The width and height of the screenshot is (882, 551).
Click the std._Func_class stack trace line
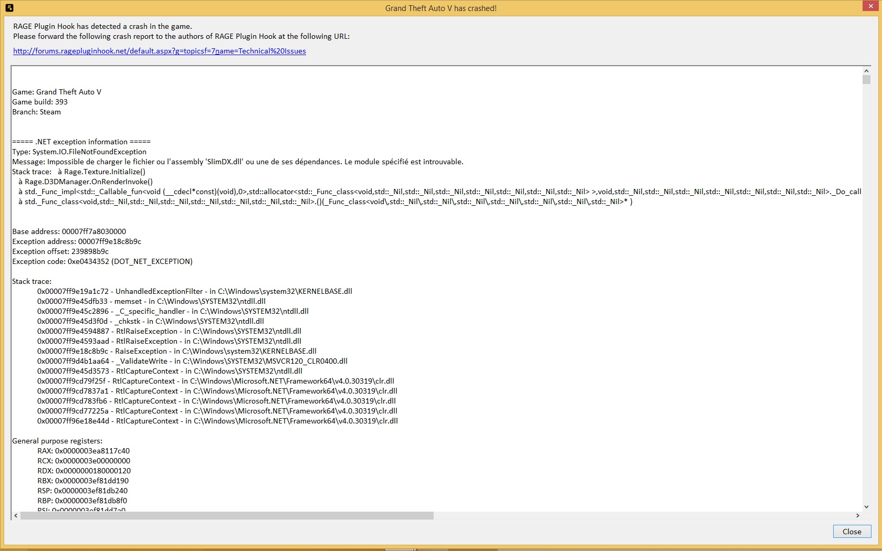[x=325, y=202]
